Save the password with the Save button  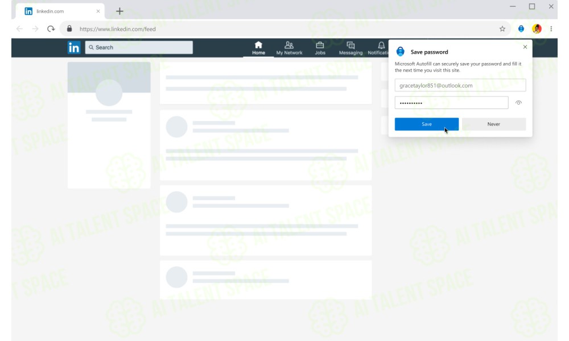[427, 124]
